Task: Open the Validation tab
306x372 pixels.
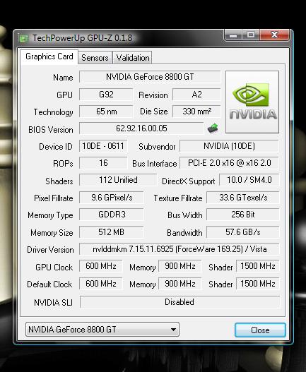Action: point(133,58)
